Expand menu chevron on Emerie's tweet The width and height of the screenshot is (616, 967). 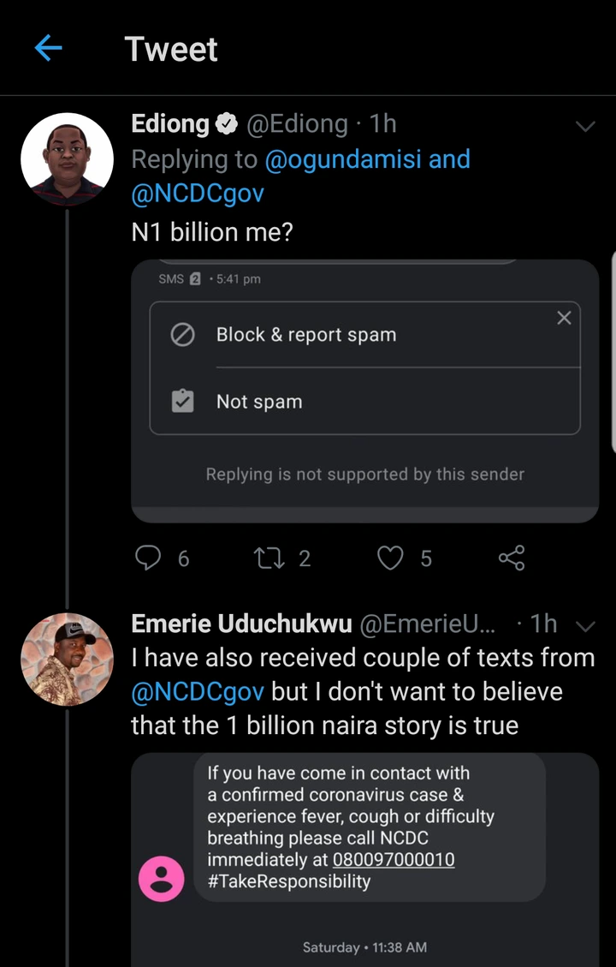pyautogui.click(x=586, y=626)
